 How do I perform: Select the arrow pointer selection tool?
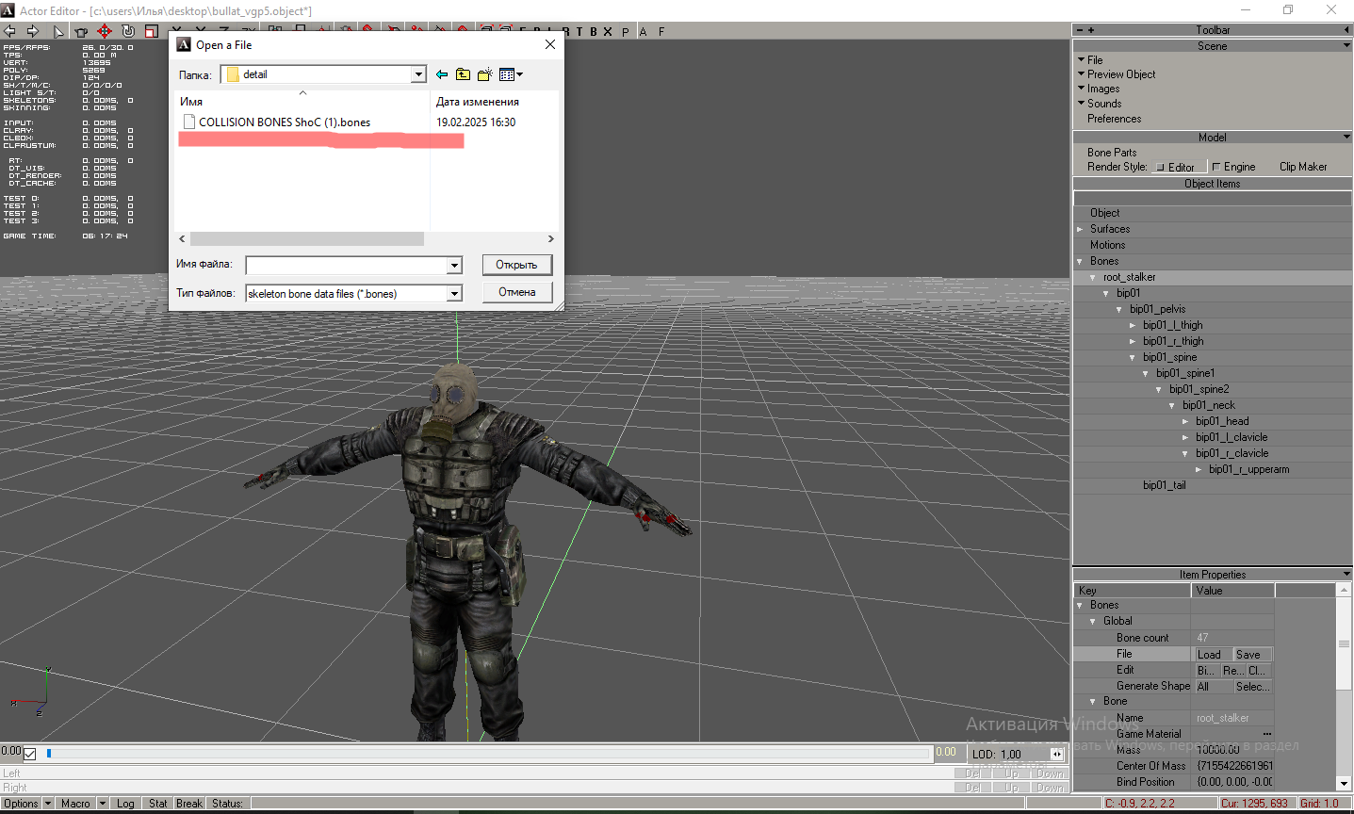click(x=58, y=31)
